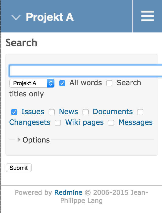The width and height of the screenshot is (162, 213).
Task: Click the Issues link
Action: [33, 112]
